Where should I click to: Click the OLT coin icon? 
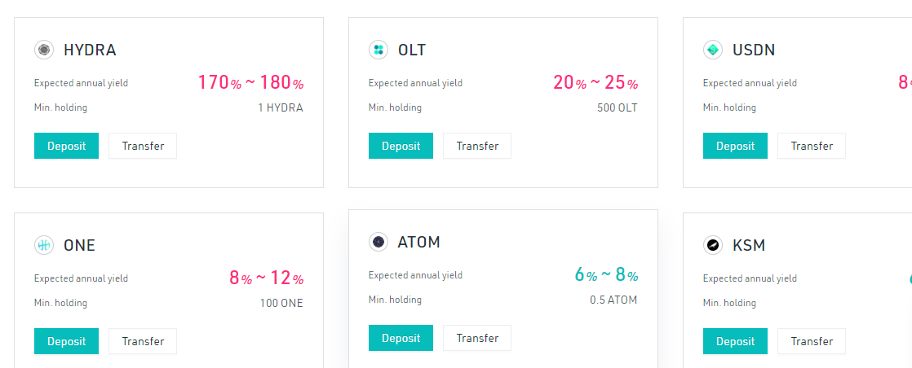click(379, 50)
